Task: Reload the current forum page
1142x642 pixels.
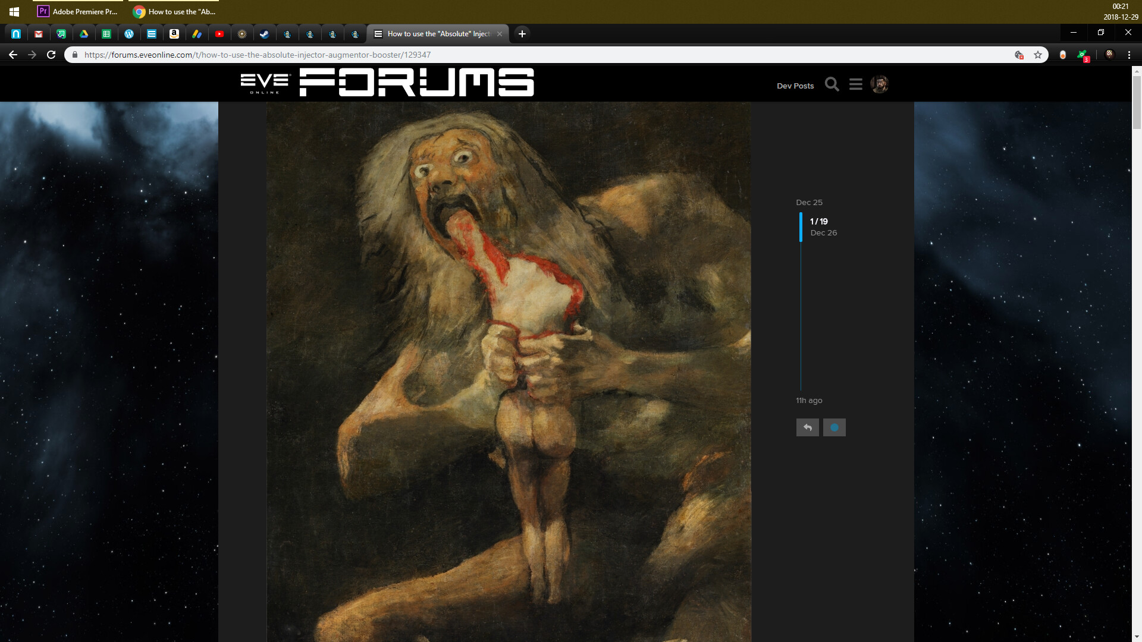Action: pos(51,55)
